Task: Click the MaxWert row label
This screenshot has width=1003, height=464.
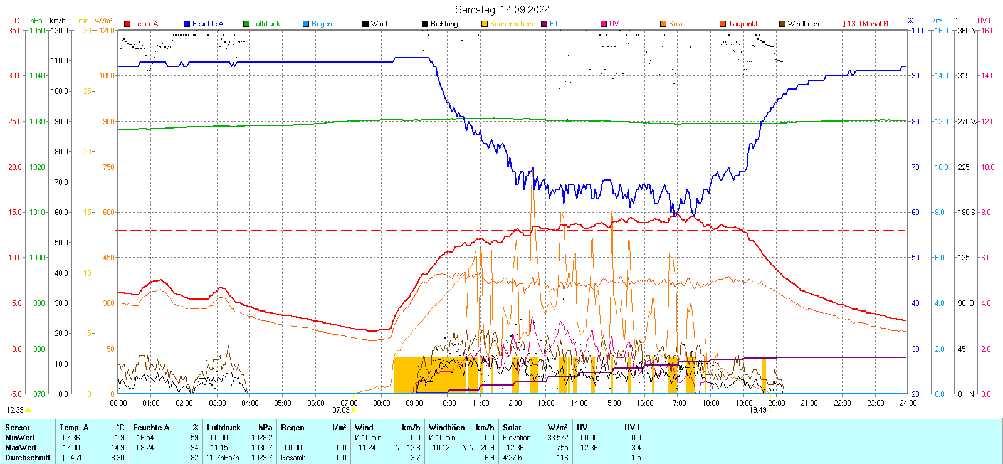Action: (21, 448)
